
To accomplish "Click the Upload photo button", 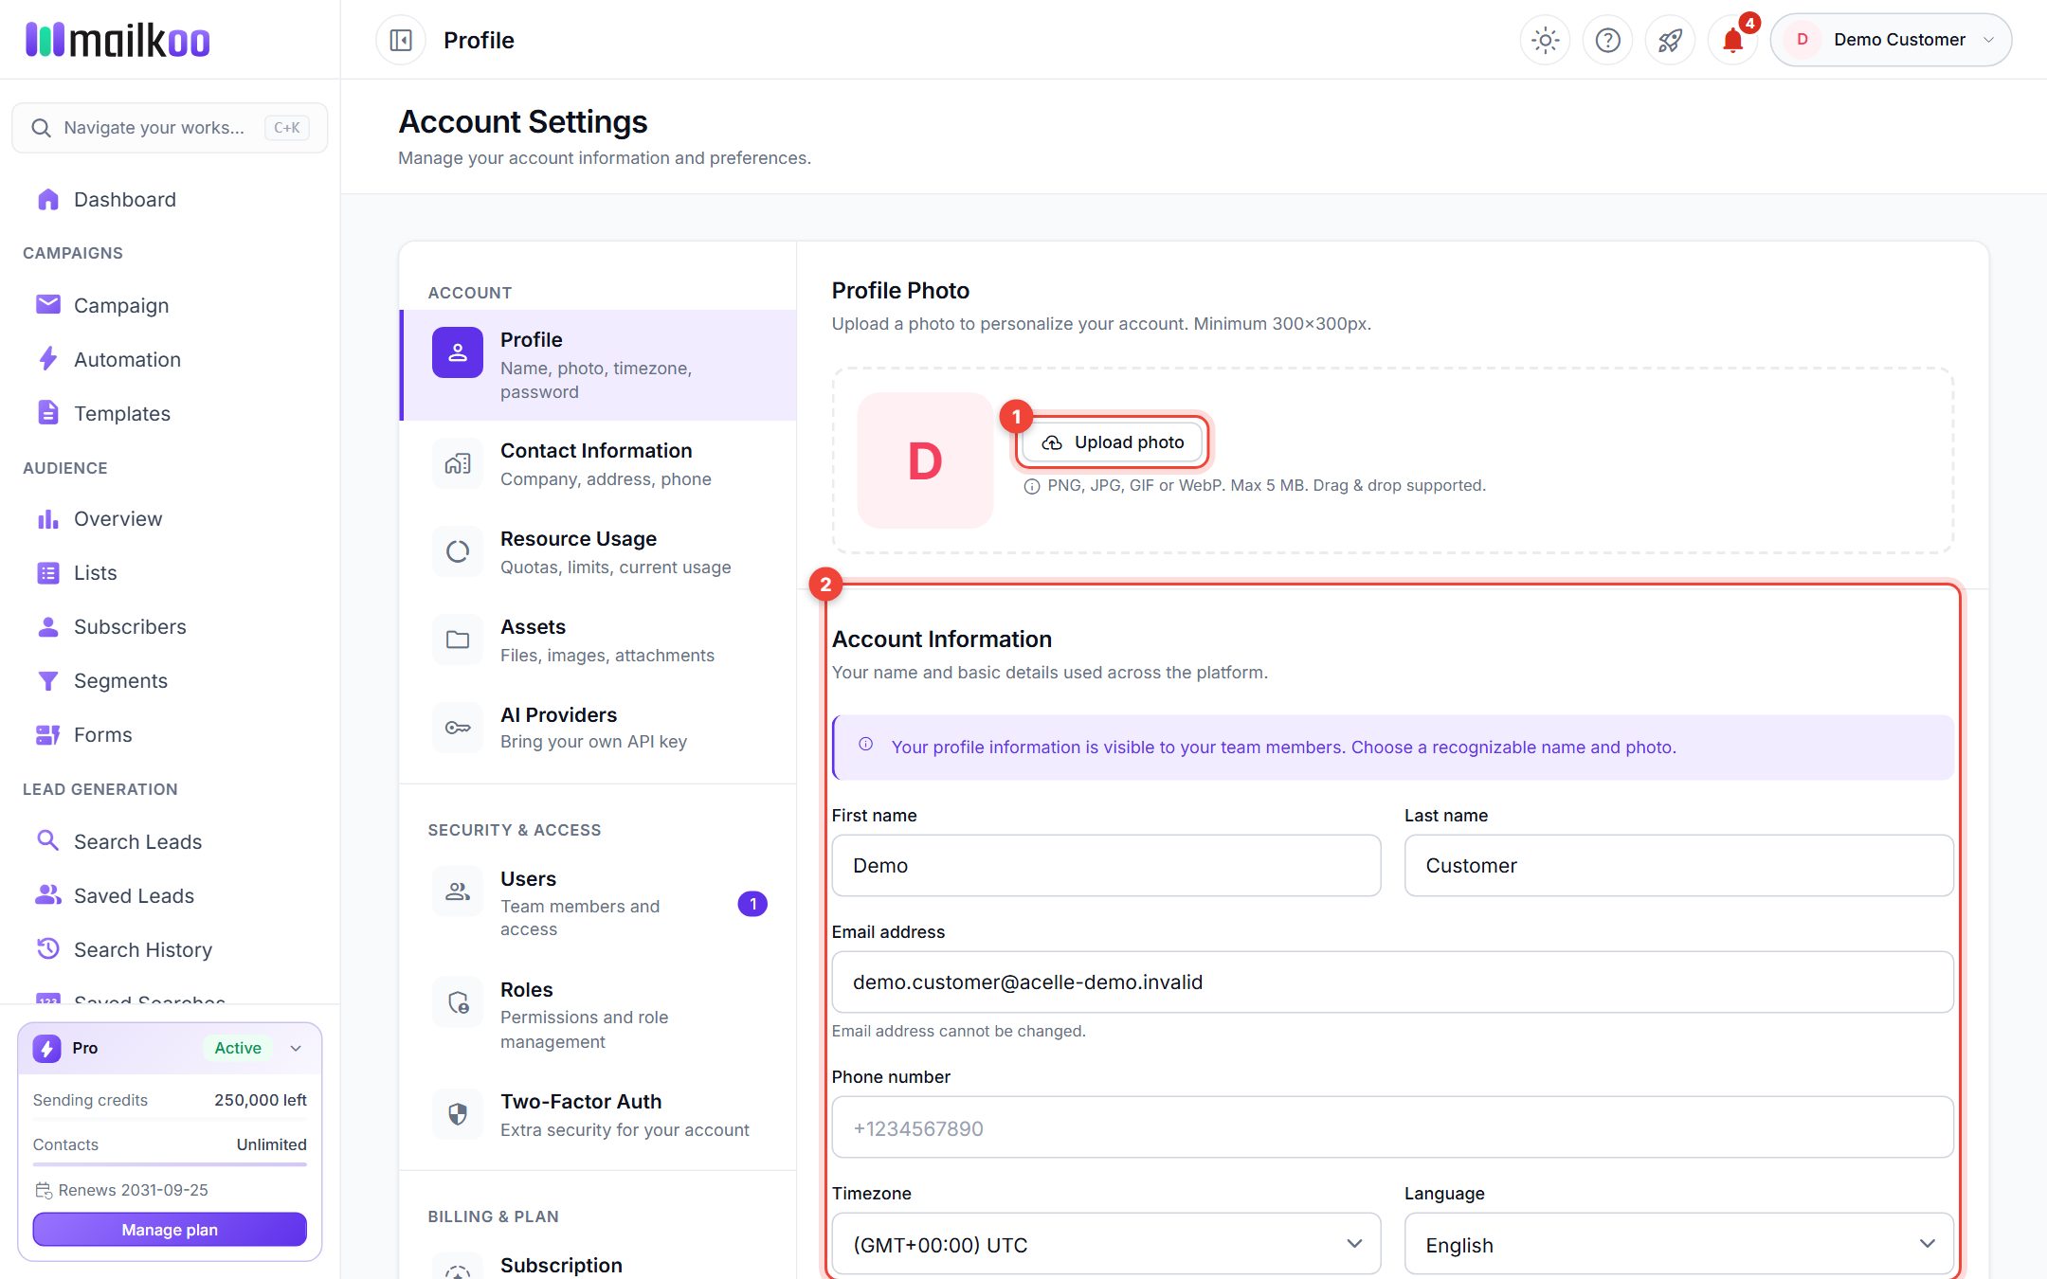I will [1113, 442].
